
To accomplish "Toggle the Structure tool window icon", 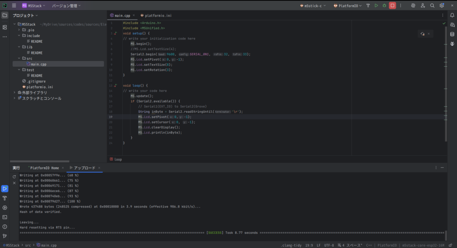I will tap(5, 27).
